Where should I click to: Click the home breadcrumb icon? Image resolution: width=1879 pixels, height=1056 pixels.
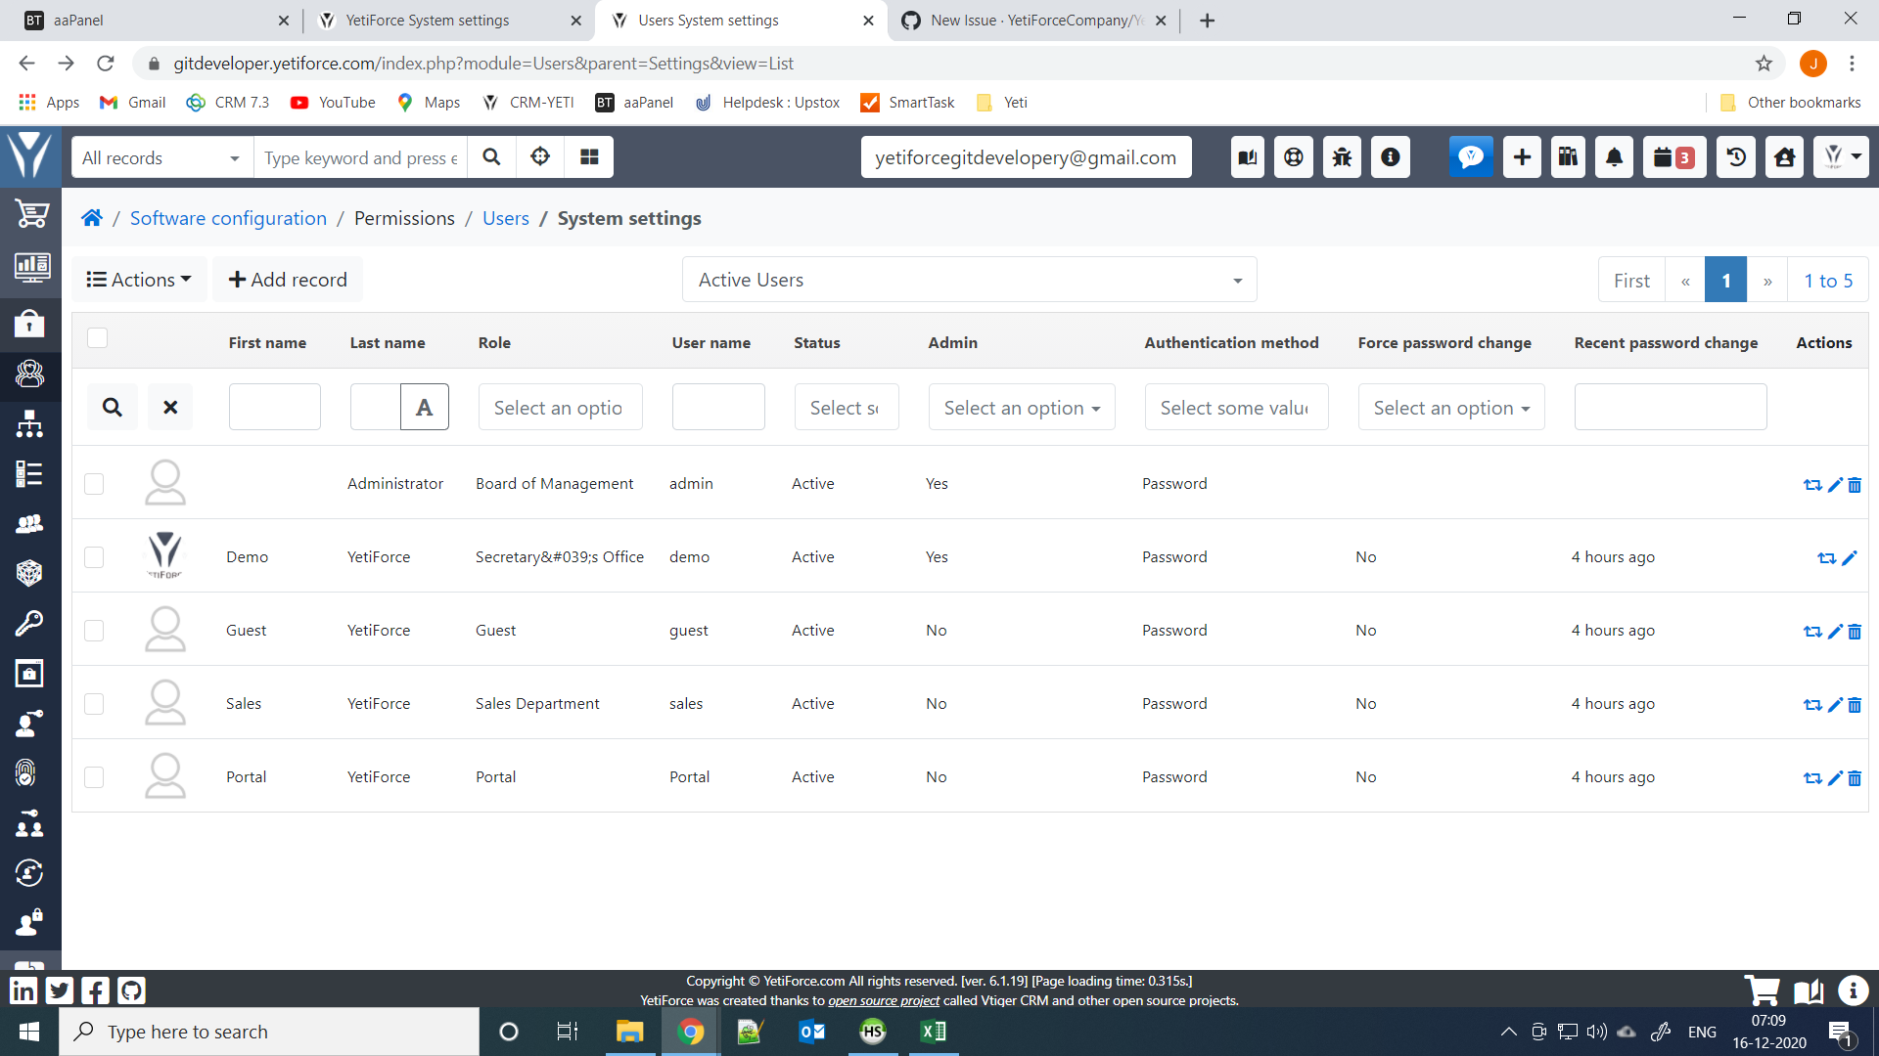point(92,218)
